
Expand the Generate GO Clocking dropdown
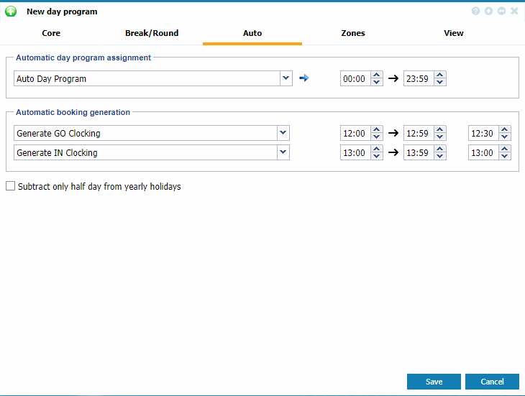click(283, 133)
